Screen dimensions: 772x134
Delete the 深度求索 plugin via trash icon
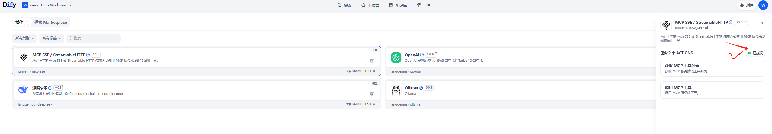pyautogui.click(x=372, y=94)
